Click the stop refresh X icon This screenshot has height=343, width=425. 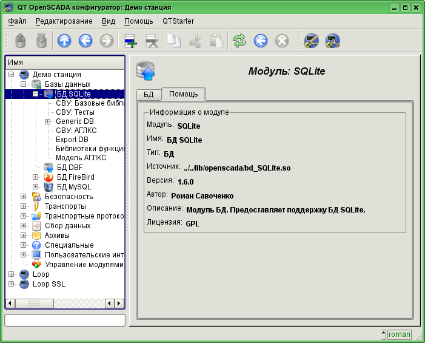tap(282, 41)
